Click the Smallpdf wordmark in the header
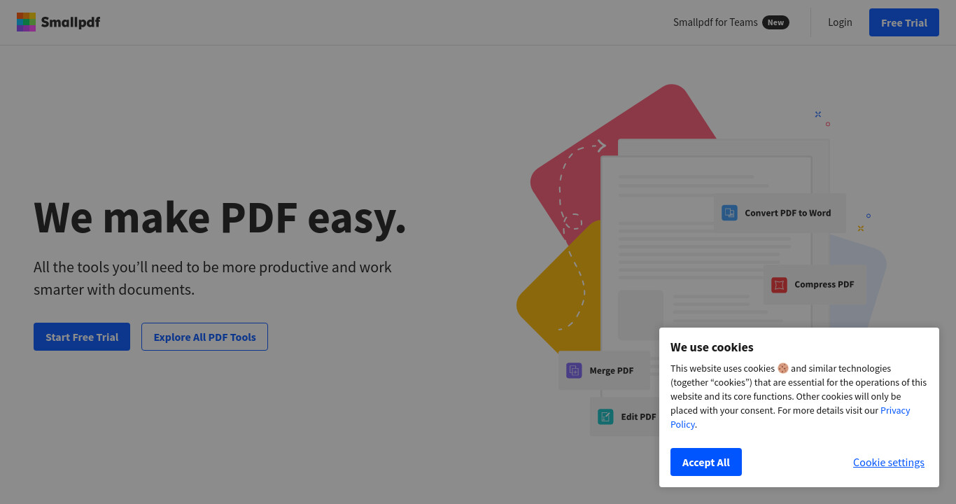This screenshot has width=956, height=504. tap(71, 22)
